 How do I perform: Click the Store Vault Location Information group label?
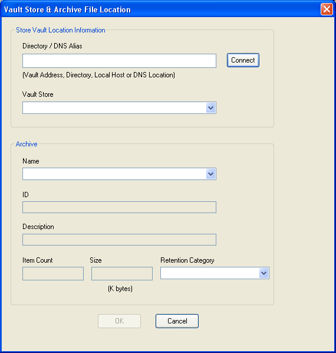pos(61,30)
